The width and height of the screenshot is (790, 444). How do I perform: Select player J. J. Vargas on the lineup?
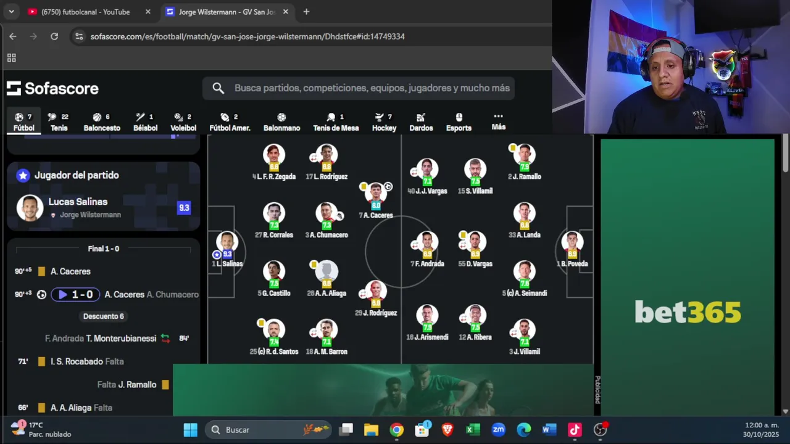(x=426, y=176)
